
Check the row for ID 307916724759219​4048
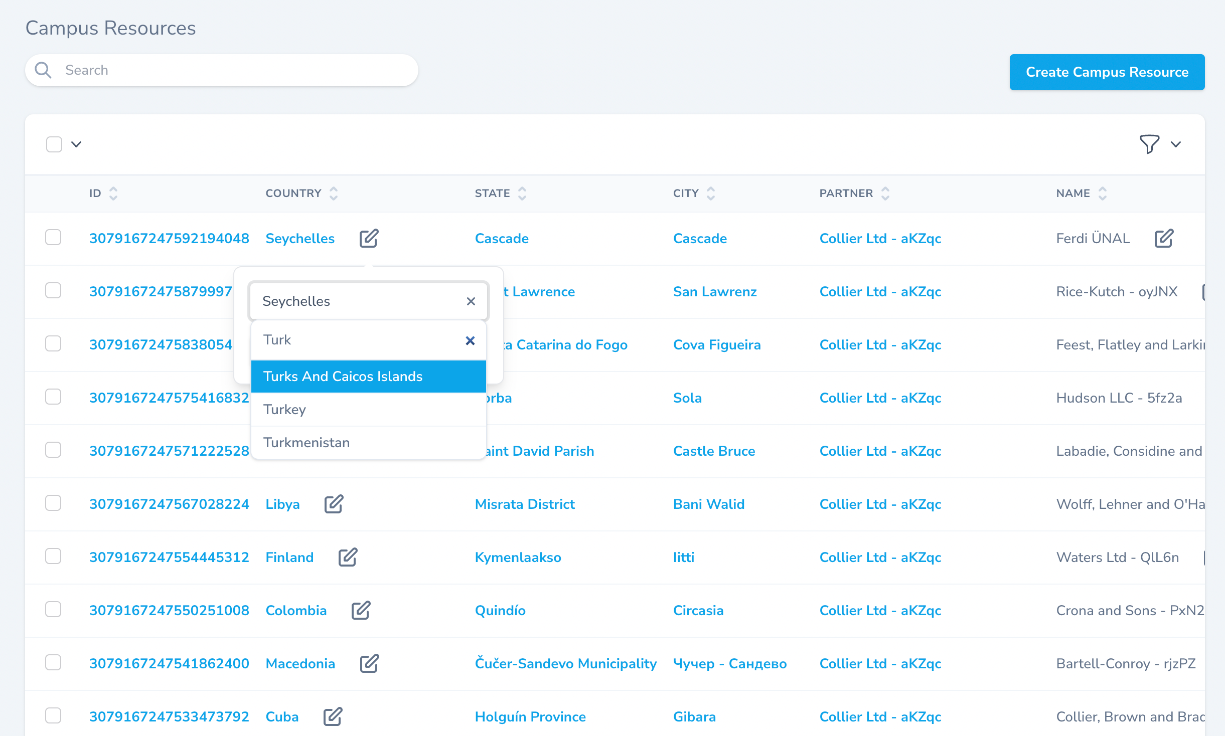coord(53,237)
